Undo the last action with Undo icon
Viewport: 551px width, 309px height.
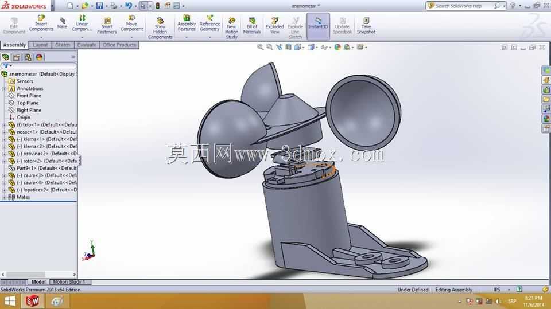129,6
